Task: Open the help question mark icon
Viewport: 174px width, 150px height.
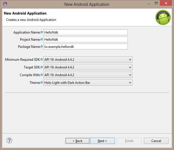Action: [9, 141]
